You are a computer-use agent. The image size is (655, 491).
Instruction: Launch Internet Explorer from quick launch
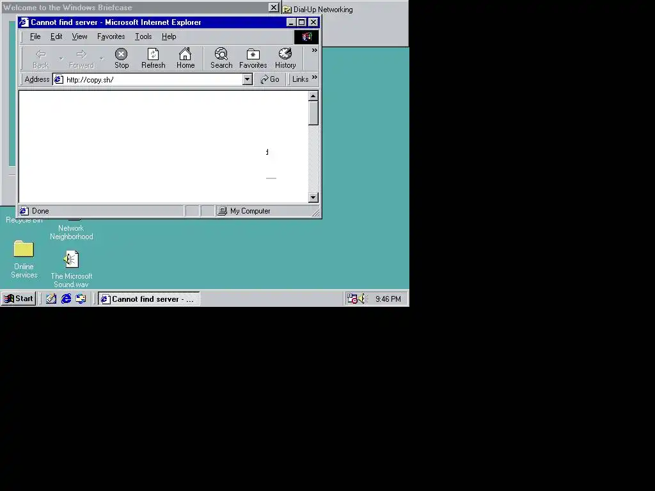point(66,299)
